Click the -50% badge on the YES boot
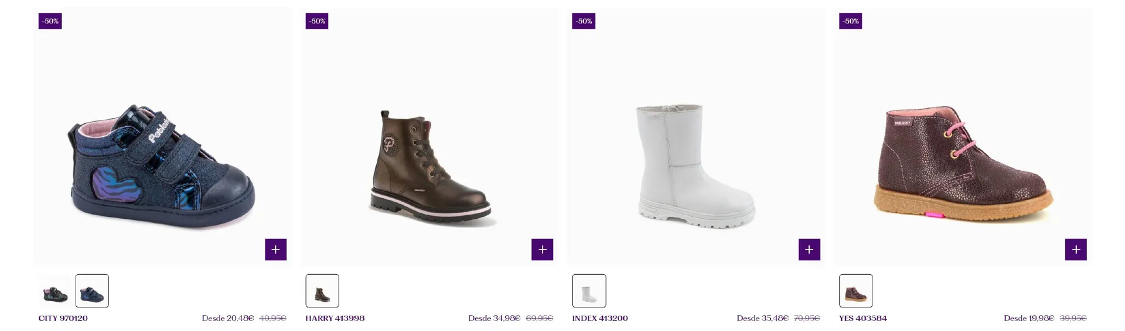 [x=850, y=21]
